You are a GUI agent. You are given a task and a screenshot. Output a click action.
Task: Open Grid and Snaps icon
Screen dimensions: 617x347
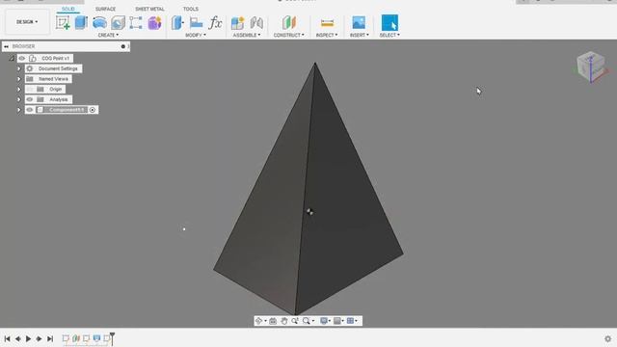(337, 321)
